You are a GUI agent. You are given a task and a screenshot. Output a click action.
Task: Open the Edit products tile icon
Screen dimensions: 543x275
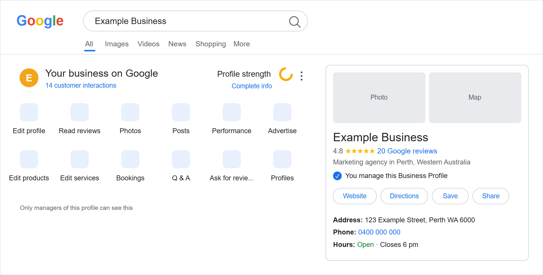pos(29,159)
